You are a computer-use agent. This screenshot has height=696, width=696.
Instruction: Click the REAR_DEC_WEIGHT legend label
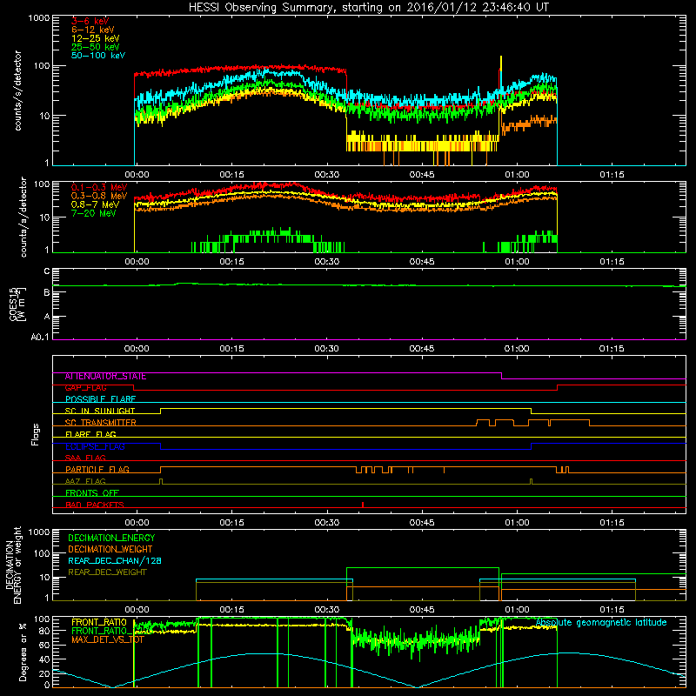coord(107,572)
